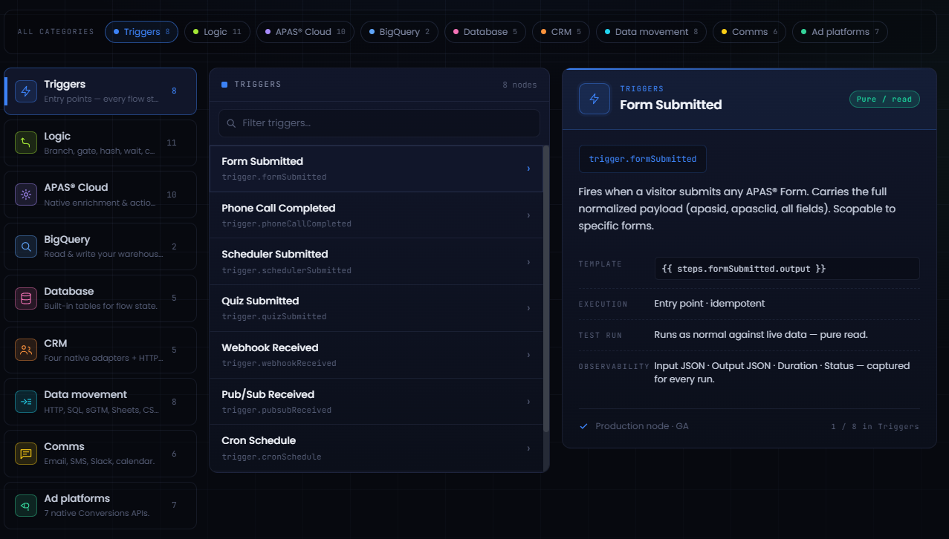The image size is (949, 539).
Task: Select the BigQuery category pill
Action: click(399, 32)
